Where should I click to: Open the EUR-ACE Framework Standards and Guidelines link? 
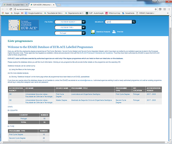click(x=96, y=53)
